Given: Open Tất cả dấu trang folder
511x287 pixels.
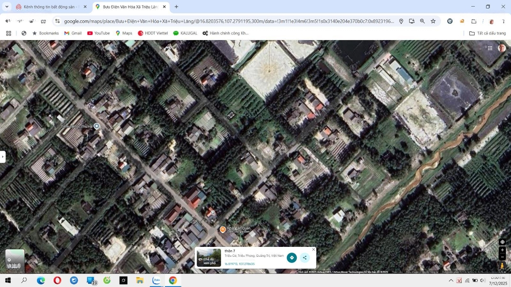Looking at the screenshot, I should point(487,33).
